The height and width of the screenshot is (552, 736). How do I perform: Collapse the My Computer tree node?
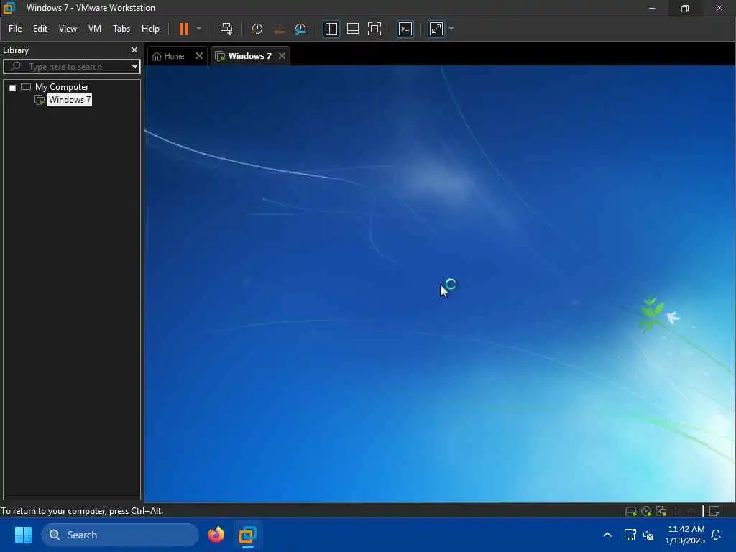tap(13, 88)
